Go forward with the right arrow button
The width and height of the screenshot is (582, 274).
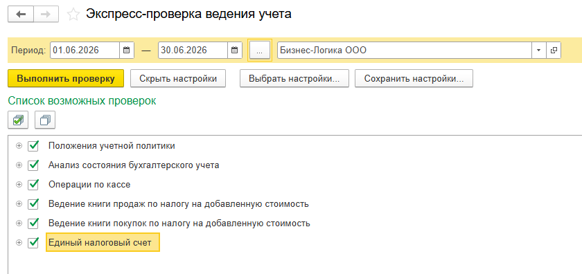coord(46,15)
